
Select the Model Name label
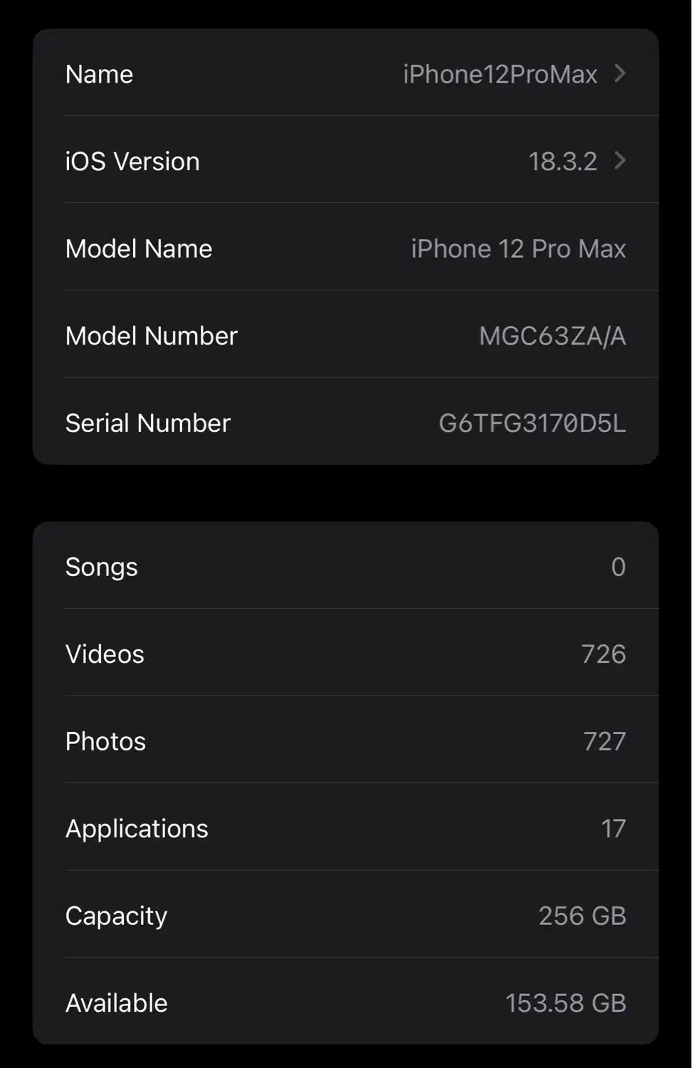point(139,248)
